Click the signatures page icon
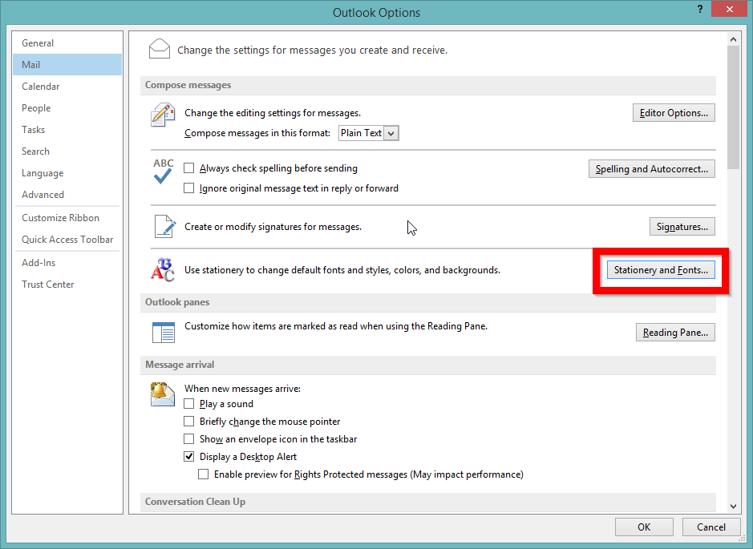This screenshot has height=549, width=753. click(162, 226)
